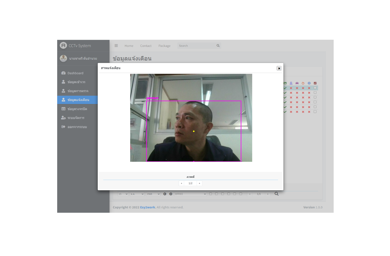
Task: Click the detected person camera image
Action: (191, 118)
